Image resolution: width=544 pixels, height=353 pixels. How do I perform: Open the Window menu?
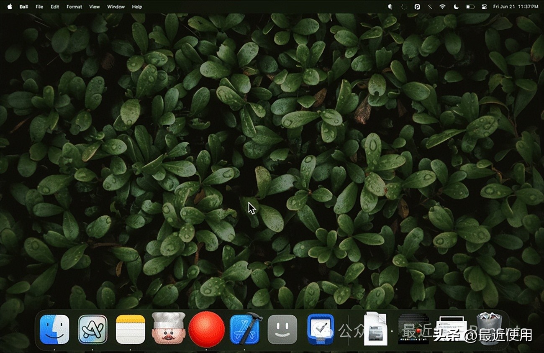[x=115, y=7]
